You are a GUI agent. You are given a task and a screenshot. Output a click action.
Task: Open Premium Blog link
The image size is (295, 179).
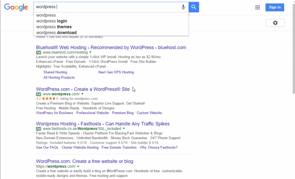pos(123,113)
